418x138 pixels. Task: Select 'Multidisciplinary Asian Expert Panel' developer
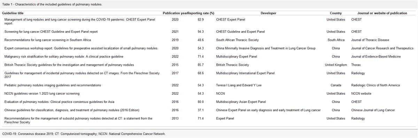[241, 102]
